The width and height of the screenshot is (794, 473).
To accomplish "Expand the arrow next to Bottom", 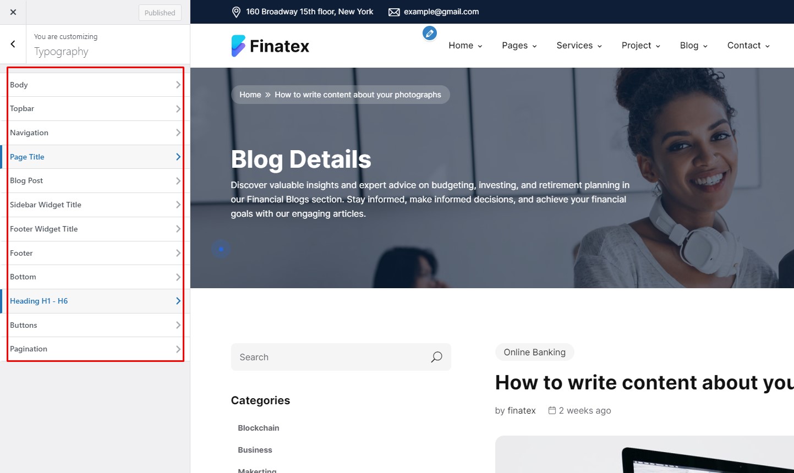I will pyautogui.click(x=178, y=277).
